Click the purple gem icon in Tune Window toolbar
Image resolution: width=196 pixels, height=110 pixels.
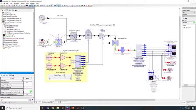tap(13, 75)
